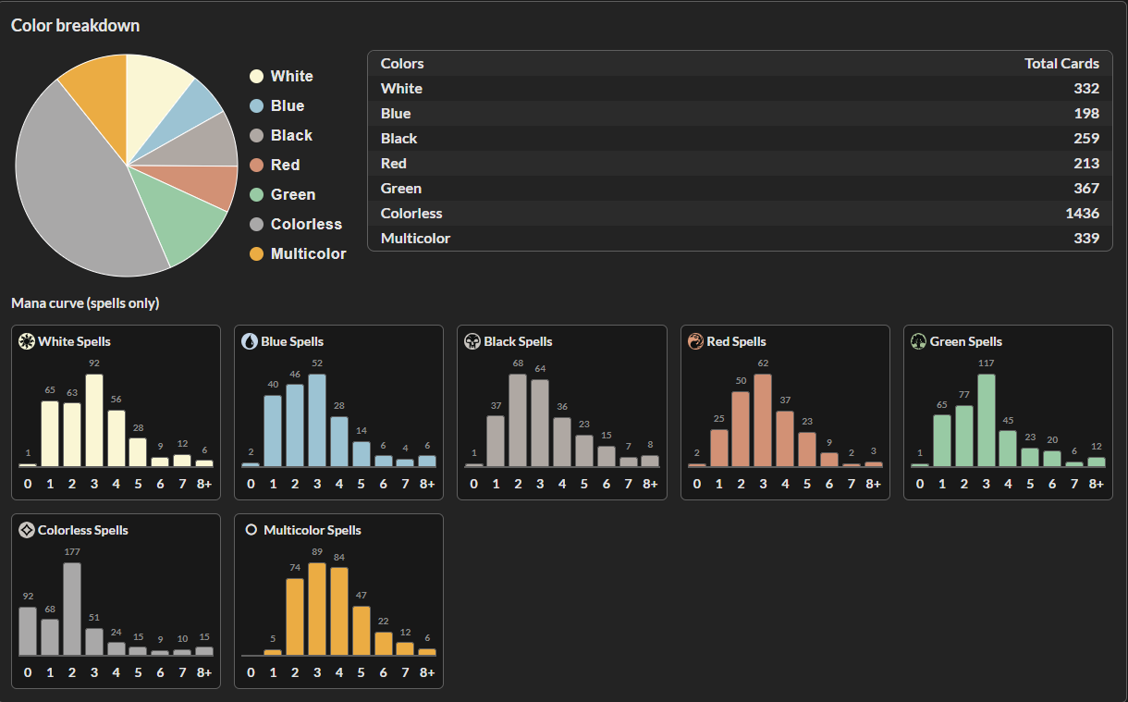Click the Red Spells bar labeled 50
This screenshot has width=1128, height=702.
(x=741, y=429)
